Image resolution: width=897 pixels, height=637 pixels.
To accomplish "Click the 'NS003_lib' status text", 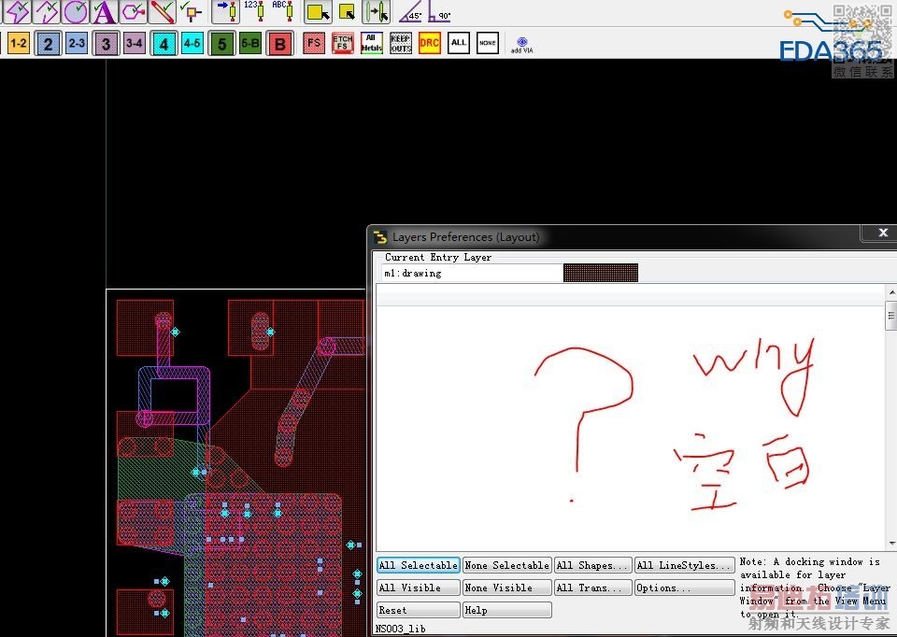I will click(x=401, y=629).
